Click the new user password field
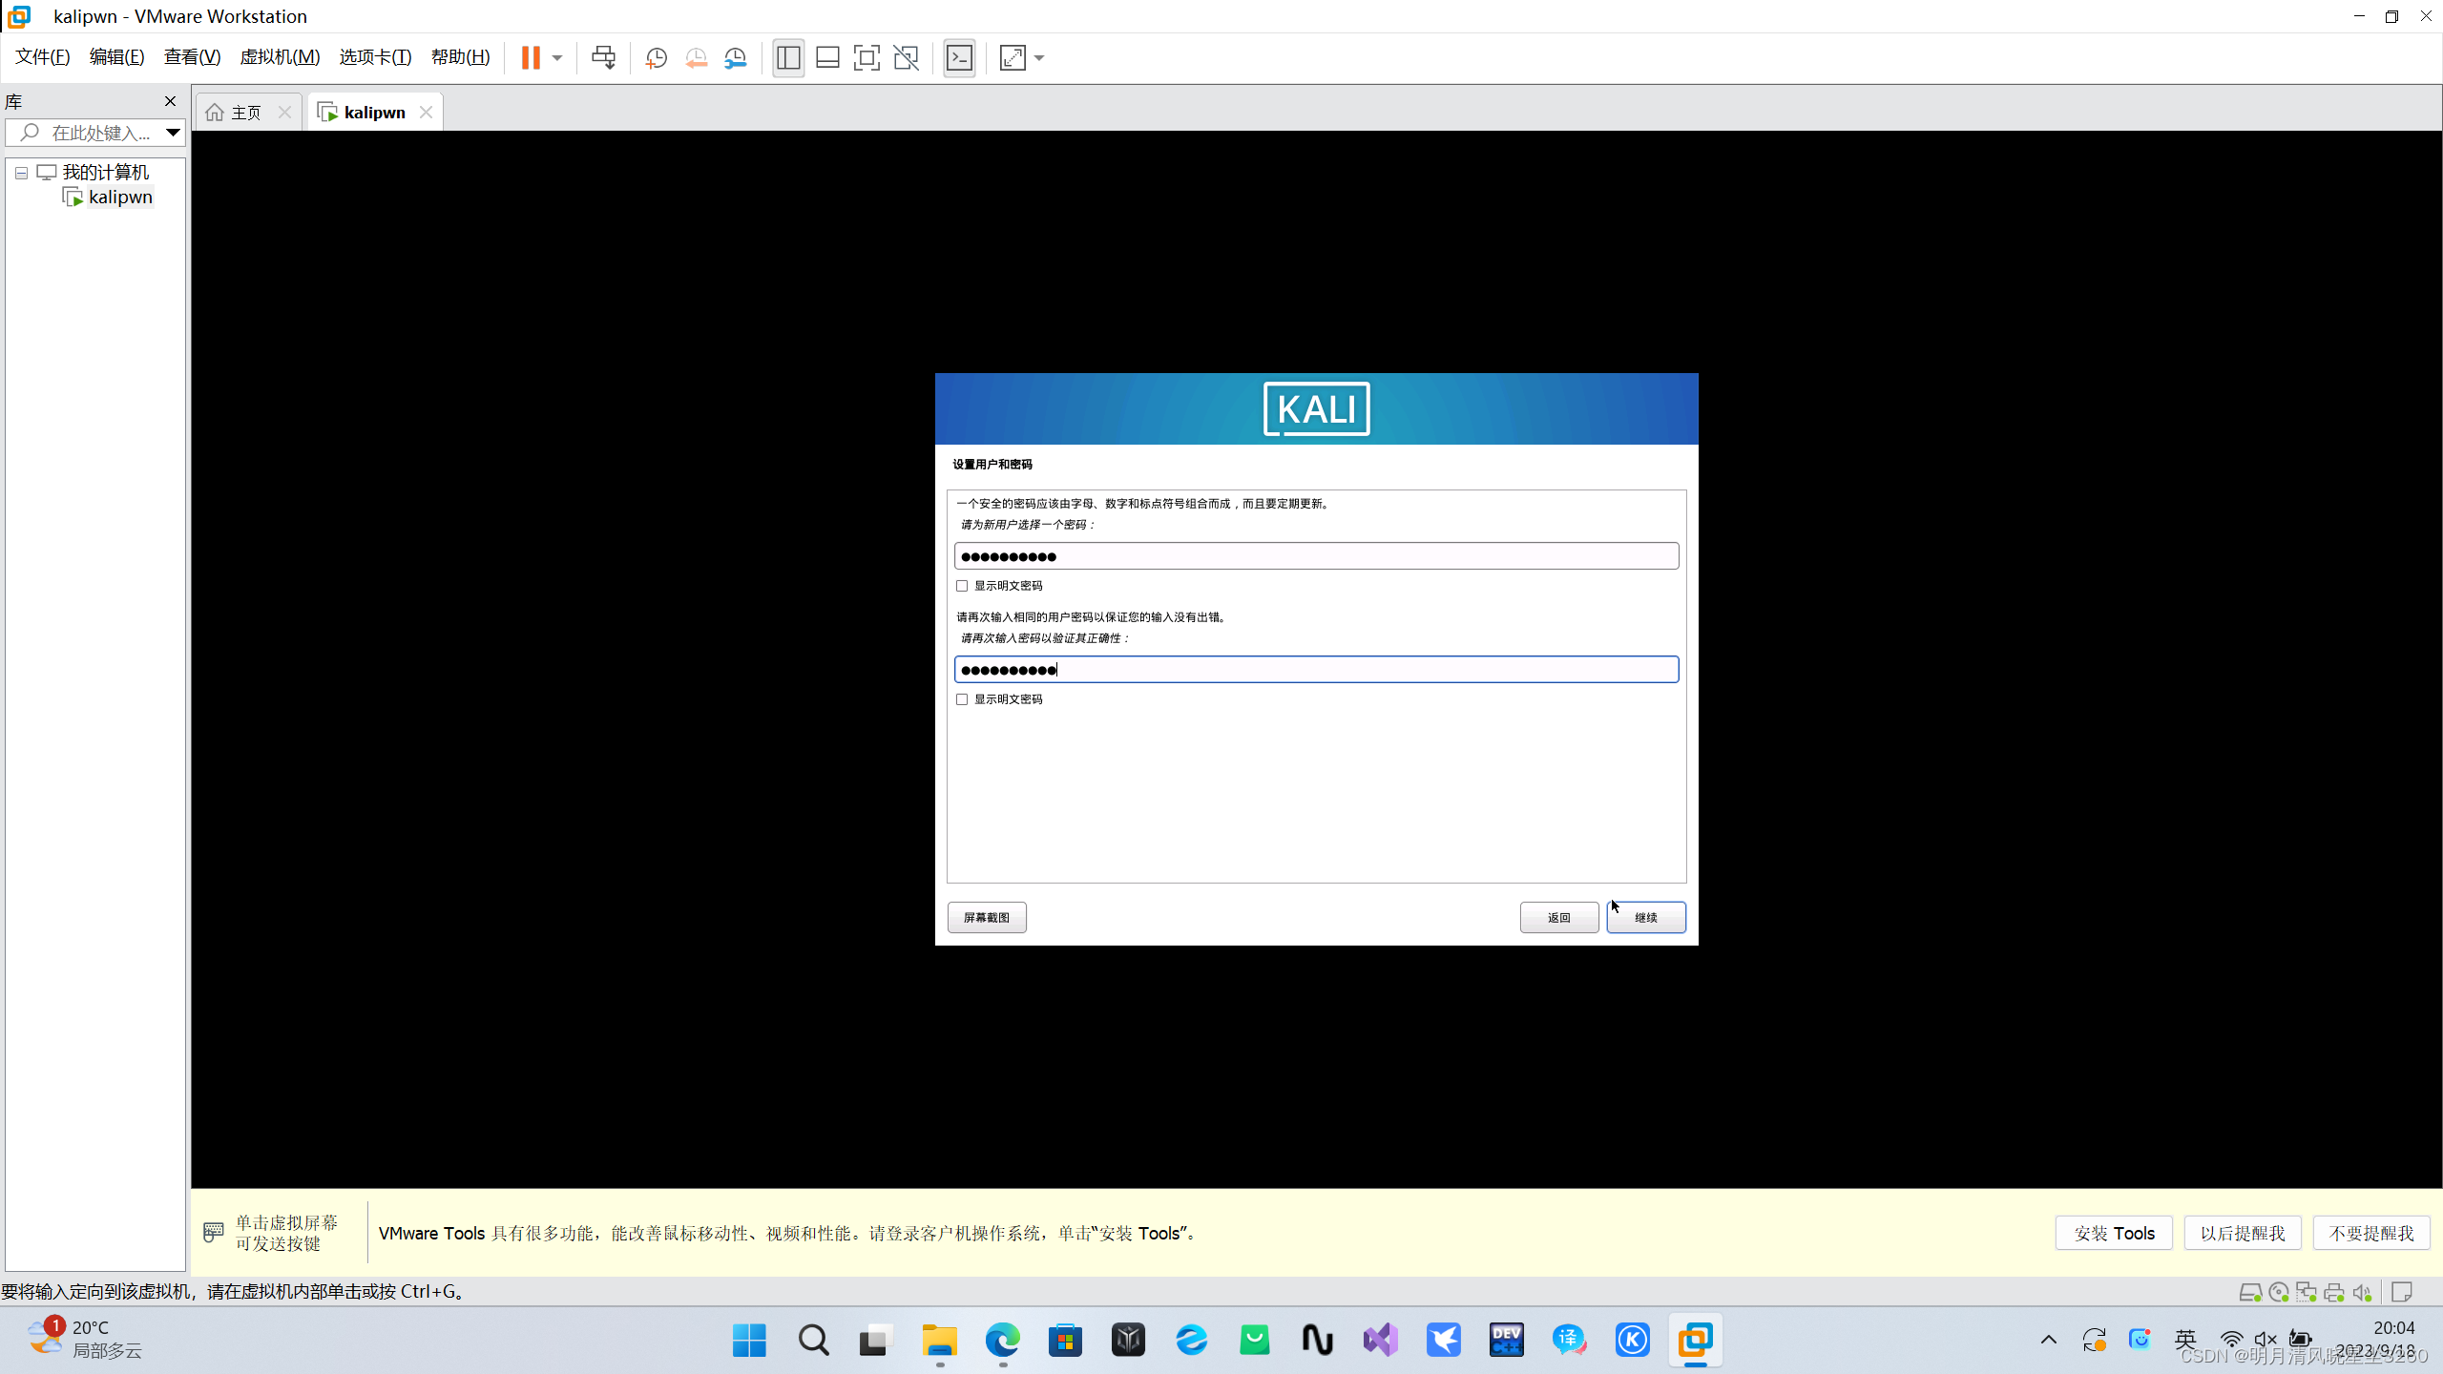 (x=1316, y=556)
